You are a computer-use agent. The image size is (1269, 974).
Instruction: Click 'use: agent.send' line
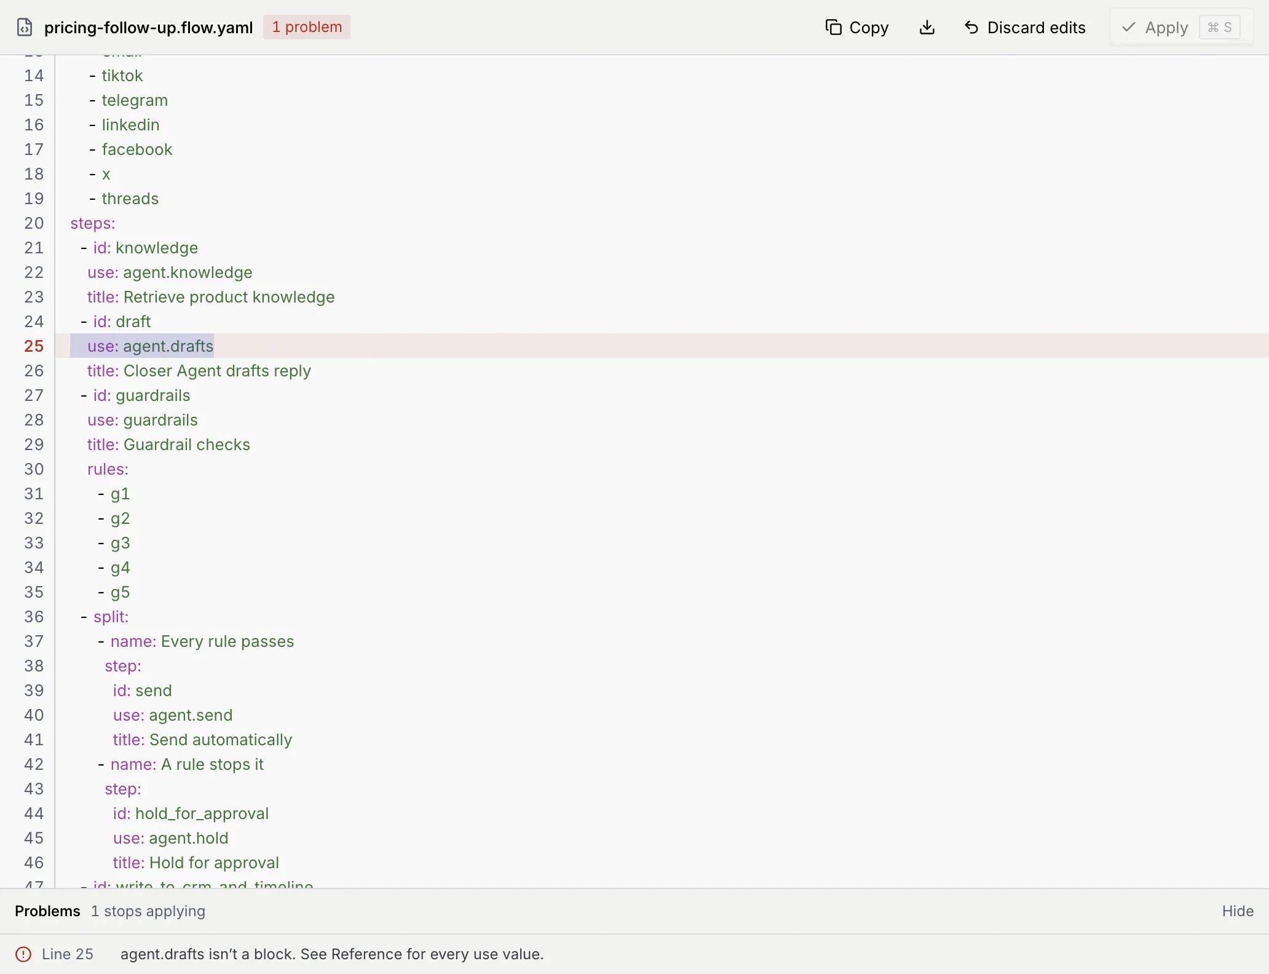pos(173,715)
